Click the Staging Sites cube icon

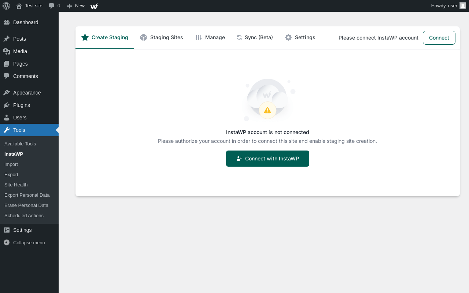click(x=144, y=37)
